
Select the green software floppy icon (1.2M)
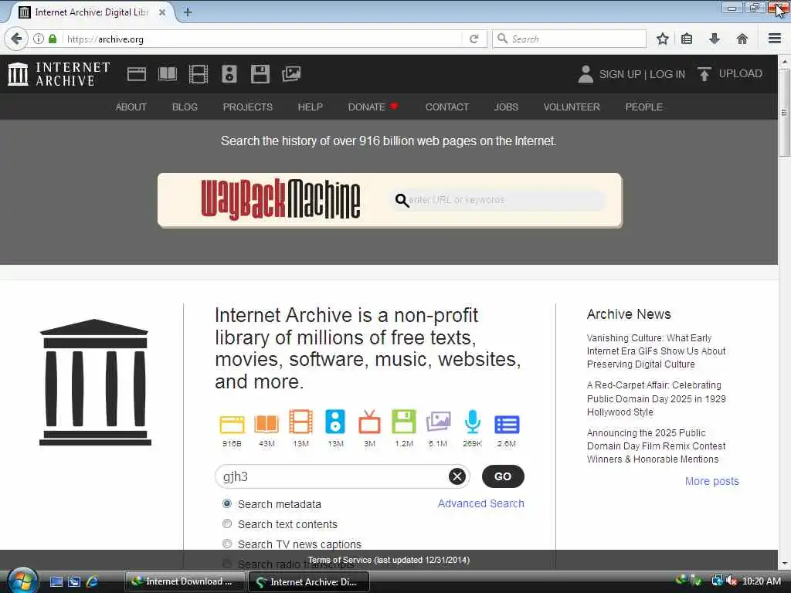point(404,422)
